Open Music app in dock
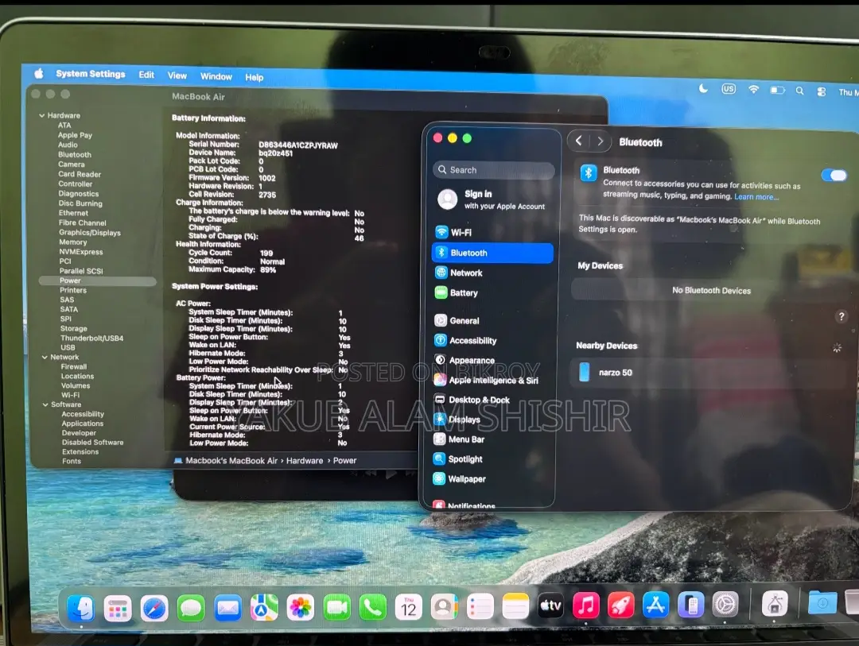Image resolution: width=859 pixels, height=646 pixels. [585, 605]
